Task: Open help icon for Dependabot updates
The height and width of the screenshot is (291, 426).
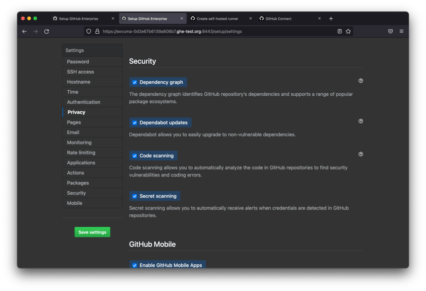Action: pyautogui.click(x=361, y=121)
